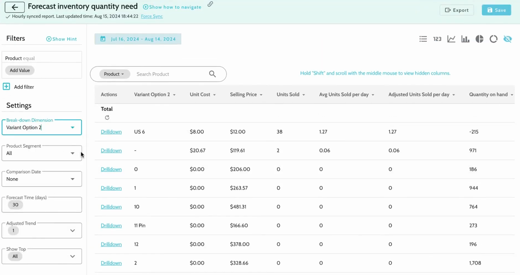
Task: Click the search magnifier icon
Action: click(212, 74)
